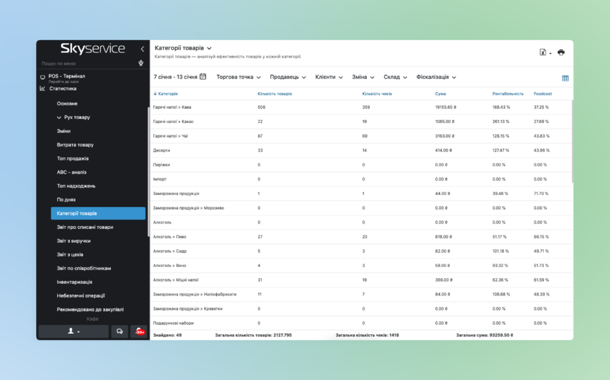Go to POS - Термінал
Screen dimensions: 610x380
[x=67, y=76]
